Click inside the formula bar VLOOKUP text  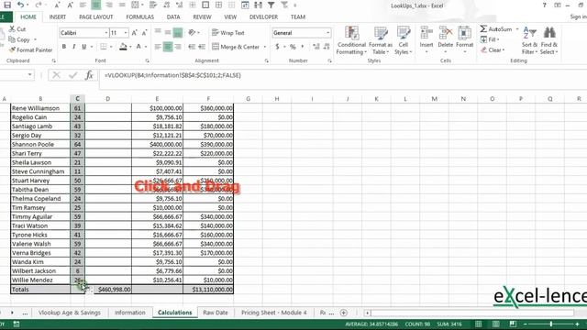(172, 75)
